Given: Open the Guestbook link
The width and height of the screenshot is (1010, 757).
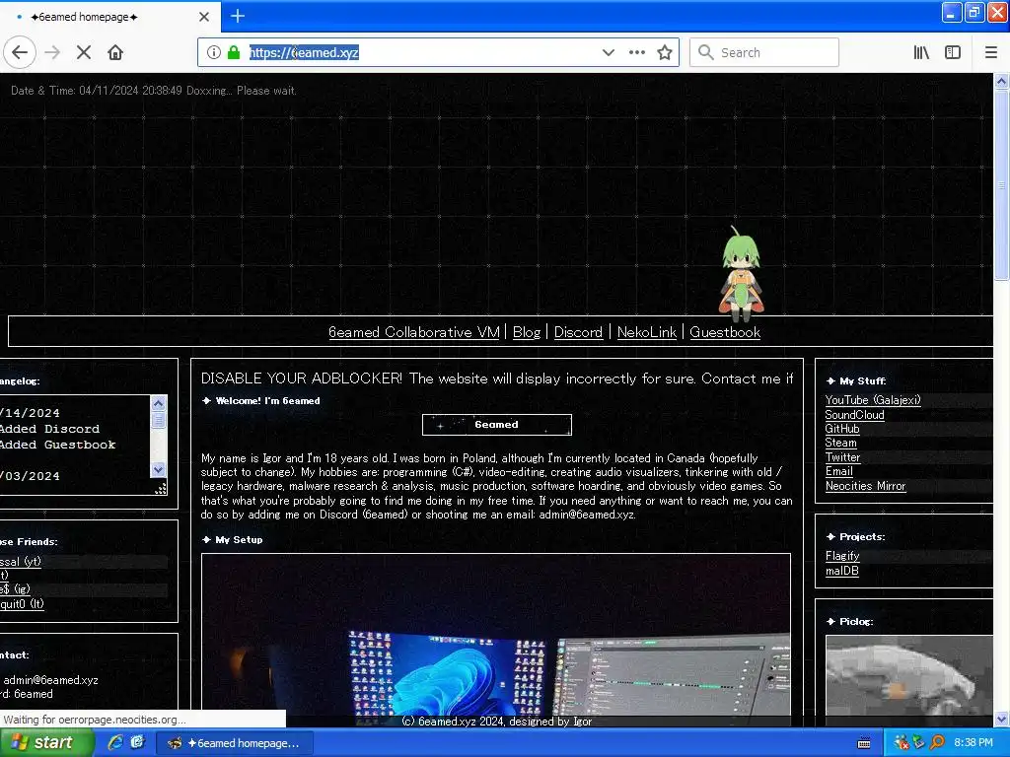Looking at the screenshot, I should tap(725, 332).
